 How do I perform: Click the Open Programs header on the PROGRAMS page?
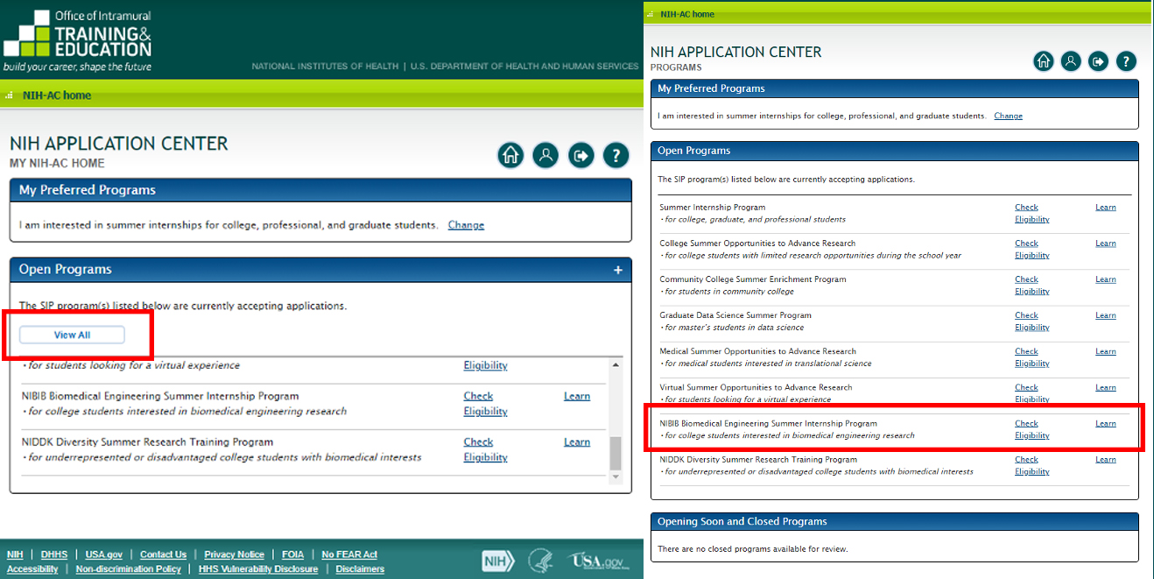[895, 151]
